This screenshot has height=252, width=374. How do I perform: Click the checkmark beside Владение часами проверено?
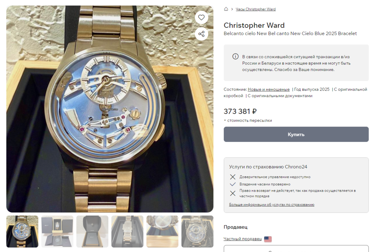233,184
